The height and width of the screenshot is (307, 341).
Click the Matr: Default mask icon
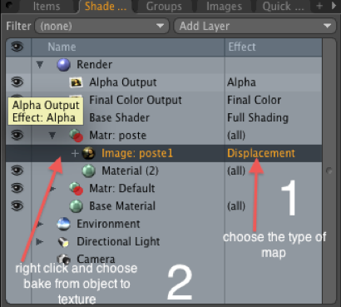(76, 189)
